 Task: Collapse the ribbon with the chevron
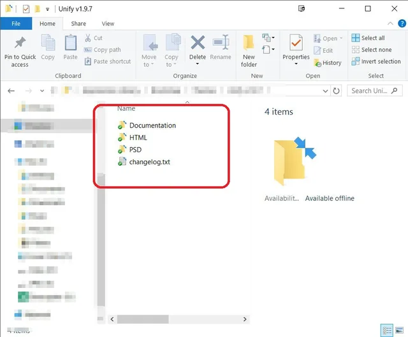pos(390,24)
